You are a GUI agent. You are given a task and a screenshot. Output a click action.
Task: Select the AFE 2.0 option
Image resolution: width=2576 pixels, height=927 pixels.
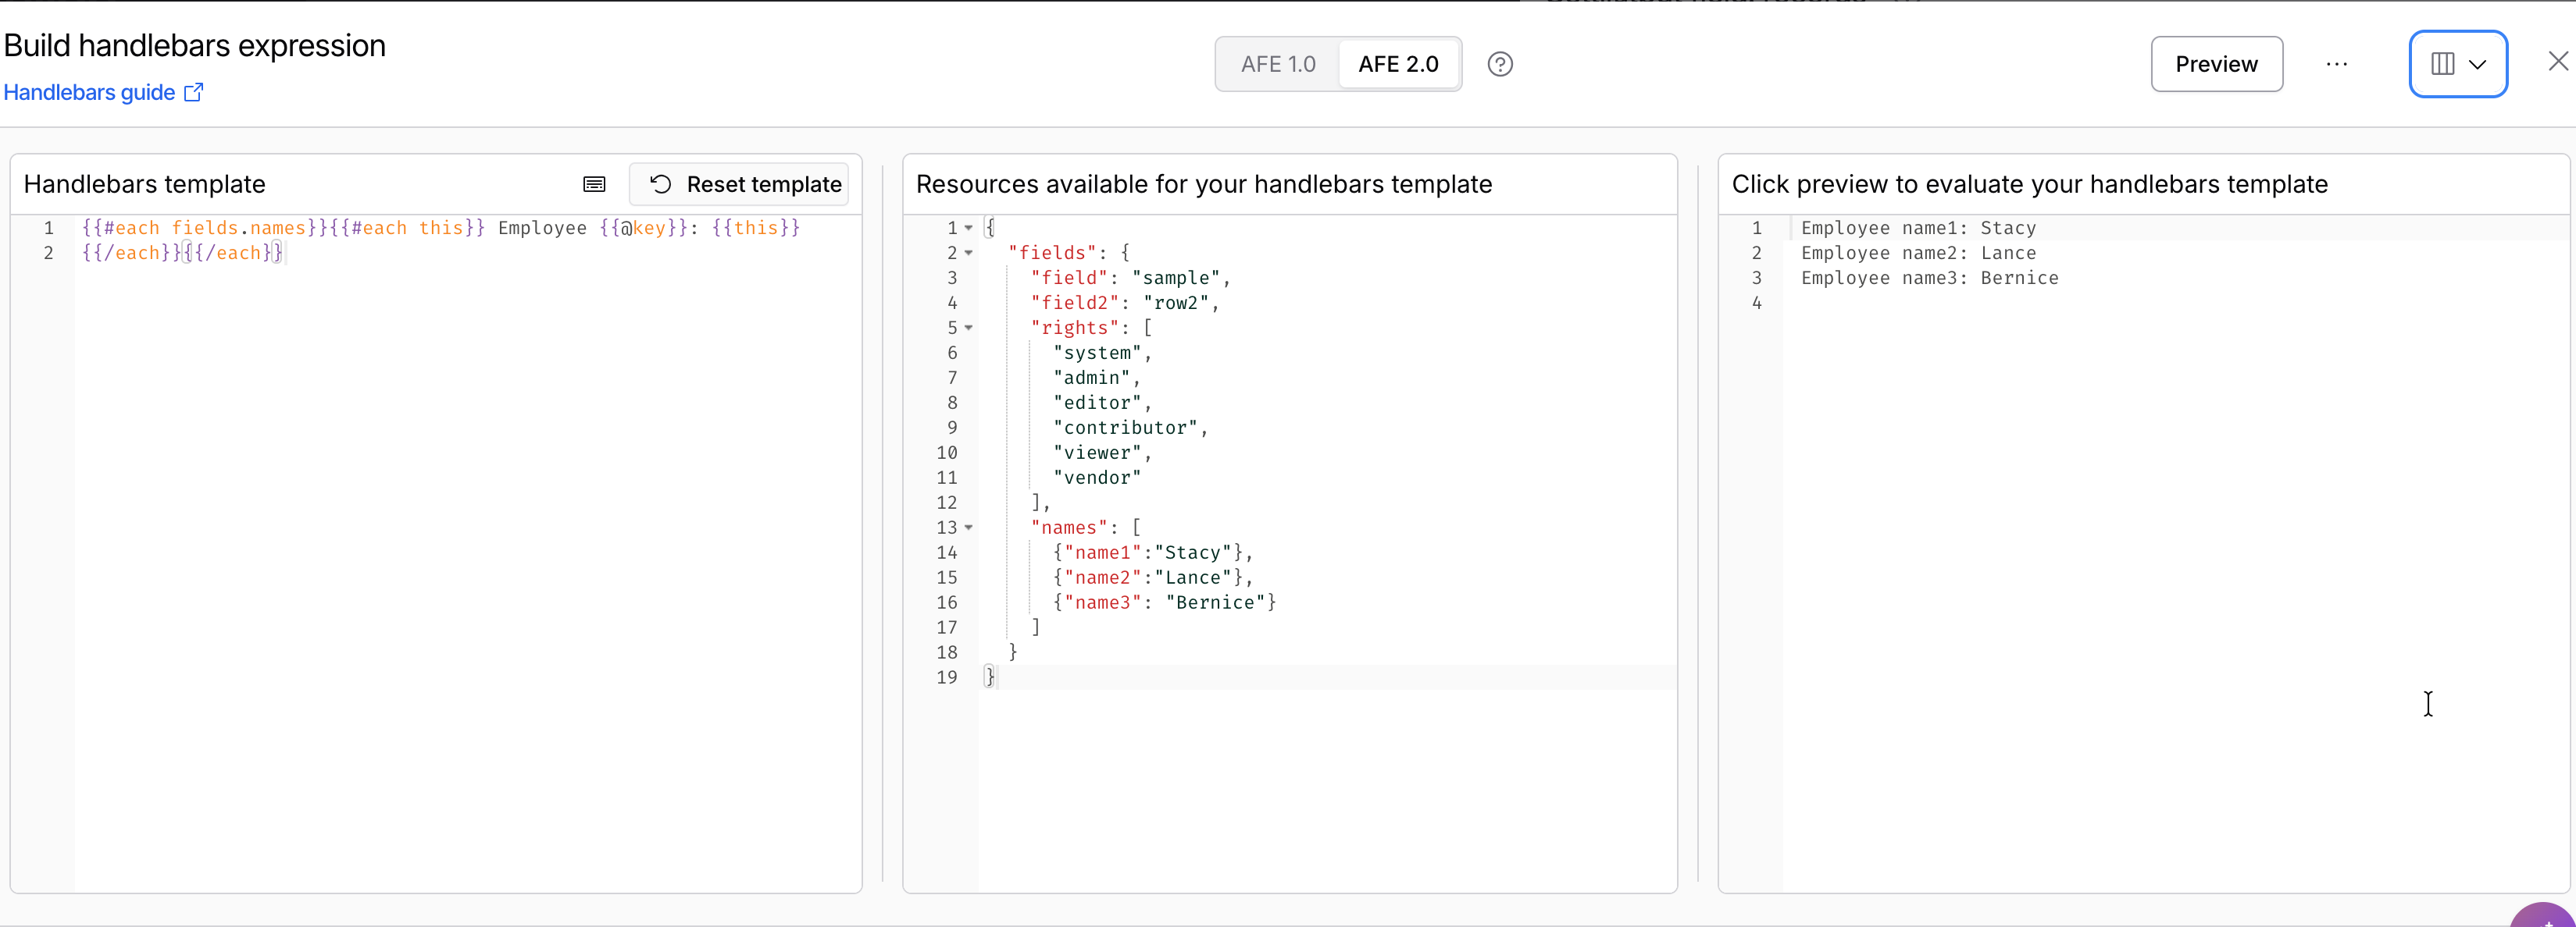point(1398,64)
